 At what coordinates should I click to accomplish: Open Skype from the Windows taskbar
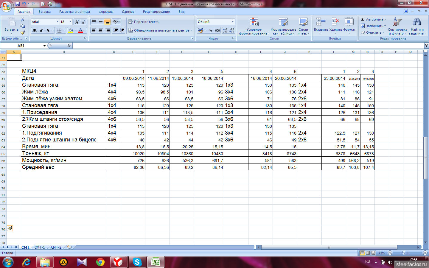pyautogui.click(x=137, y=262)
